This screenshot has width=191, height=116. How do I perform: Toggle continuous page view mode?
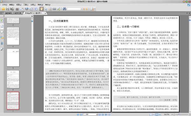point(154,114)
